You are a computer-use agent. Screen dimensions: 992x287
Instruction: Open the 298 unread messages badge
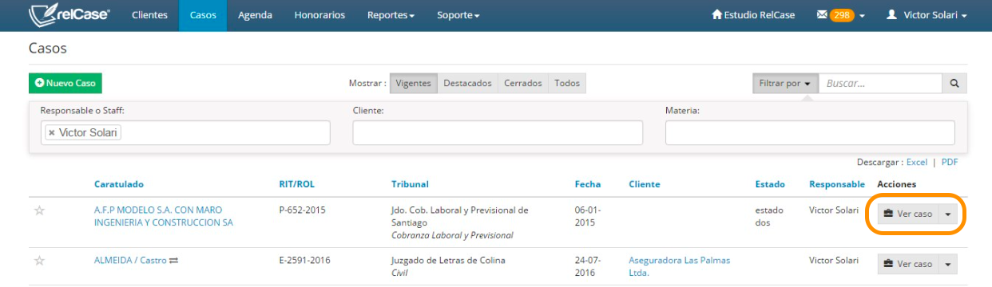tap(842, 15)
